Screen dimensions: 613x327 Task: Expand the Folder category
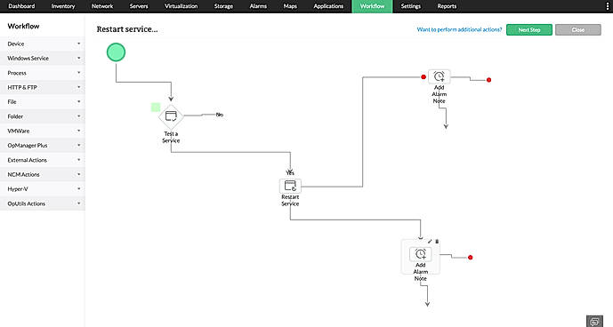pyautogui.click(x=43, y=116)
